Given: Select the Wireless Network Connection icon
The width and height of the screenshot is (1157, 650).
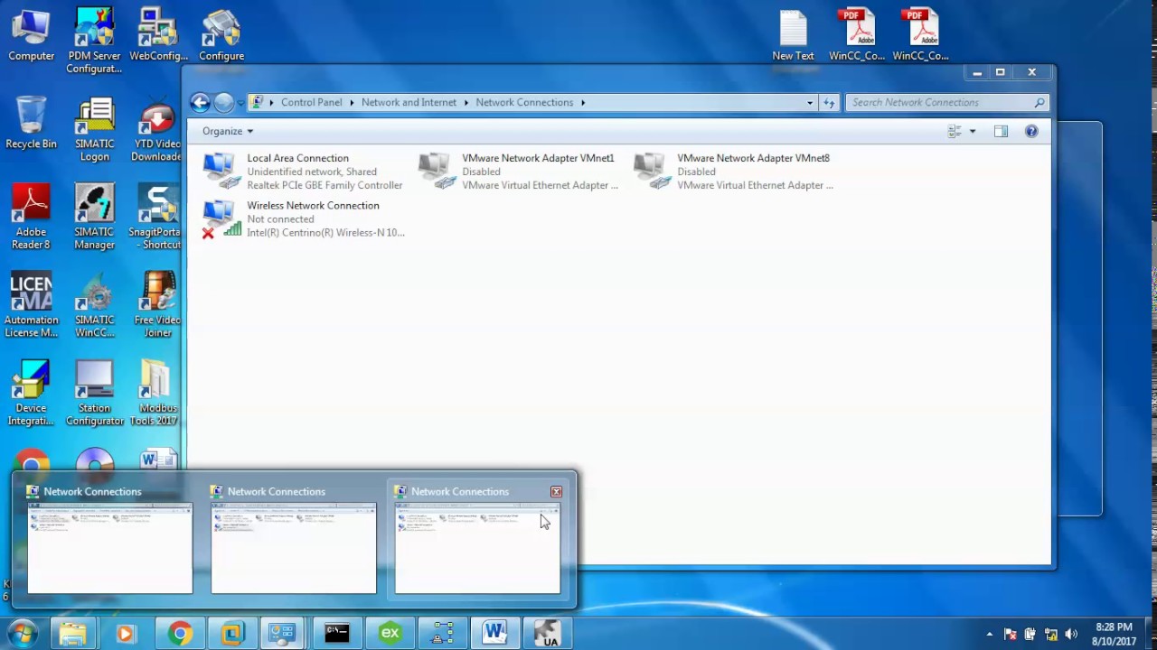Looking at the screenshot, I should point(220,219).
